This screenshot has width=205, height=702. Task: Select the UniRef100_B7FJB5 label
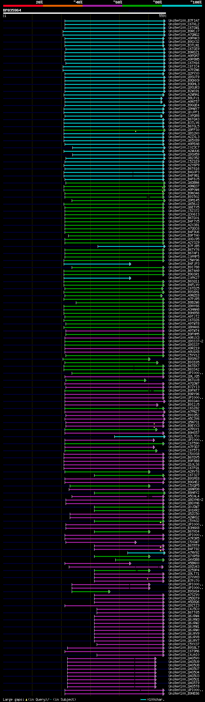[x=184, y=246]
